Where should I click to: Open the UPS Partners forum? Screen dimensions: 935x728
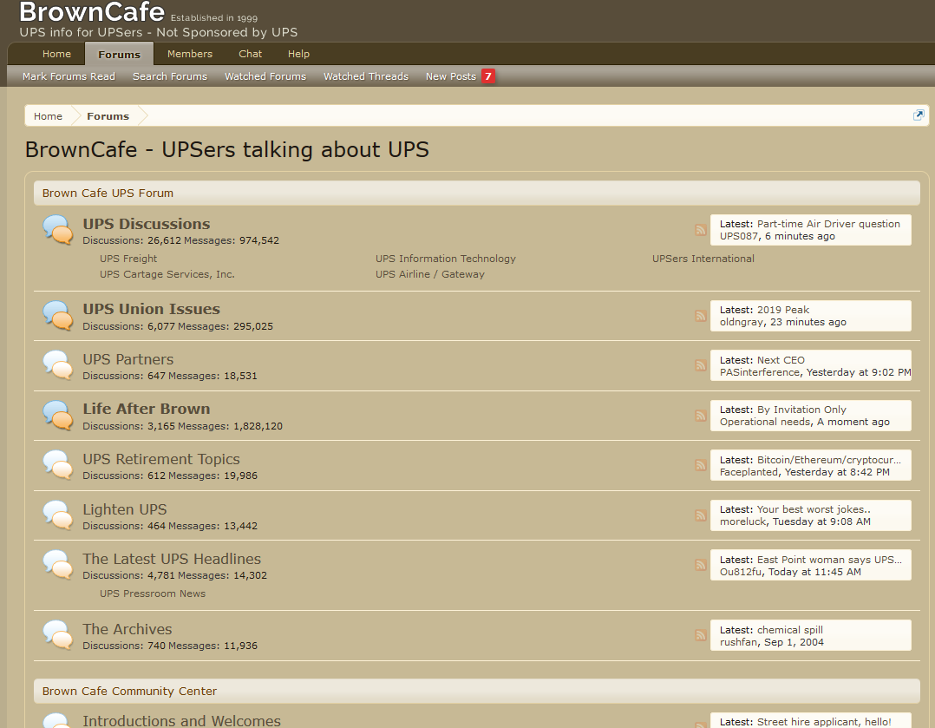tap(128, 359)
